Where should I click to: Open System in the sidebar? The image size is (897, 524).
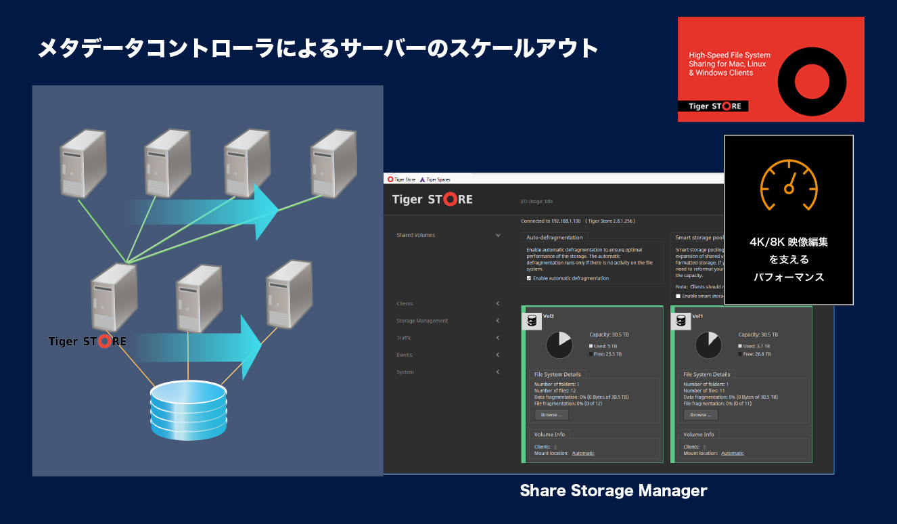coord(405,372)
